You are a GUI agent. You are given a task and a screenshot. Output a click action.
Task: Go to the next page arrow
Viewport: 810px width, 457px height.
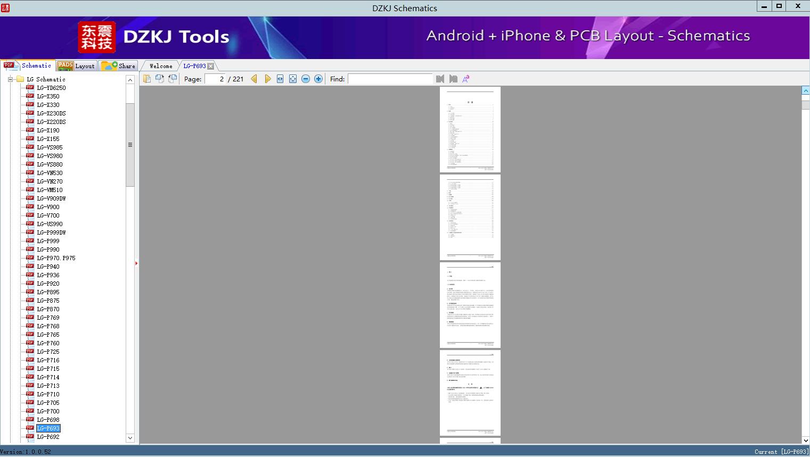[x=267, y=79]
